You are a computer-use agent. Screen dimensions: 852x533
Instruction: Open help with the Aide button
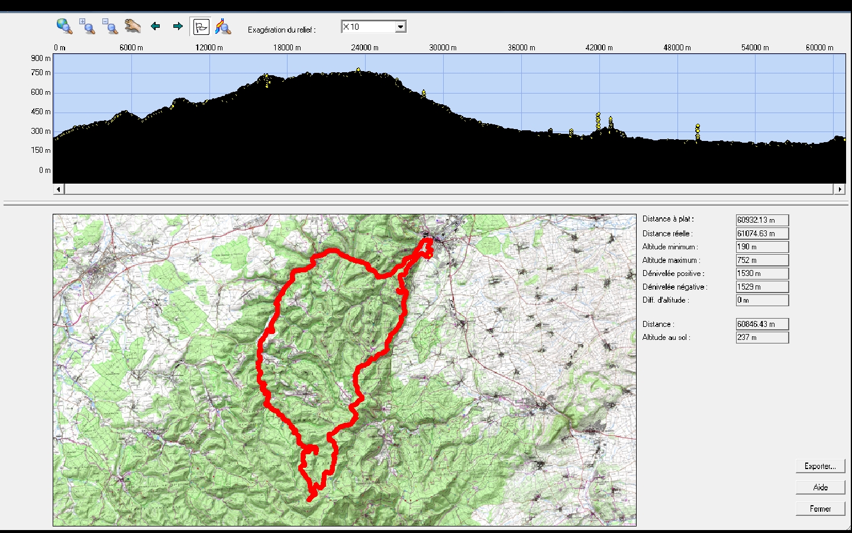(820, 487)
